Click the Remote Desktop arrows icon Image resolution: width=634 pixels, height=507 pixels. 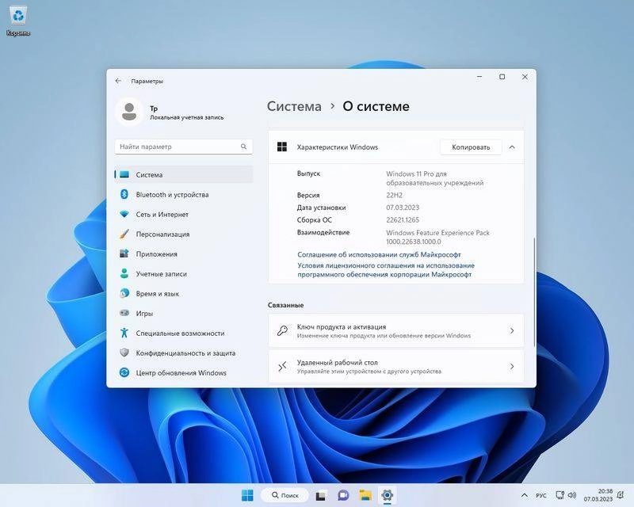tap(282, 366)
